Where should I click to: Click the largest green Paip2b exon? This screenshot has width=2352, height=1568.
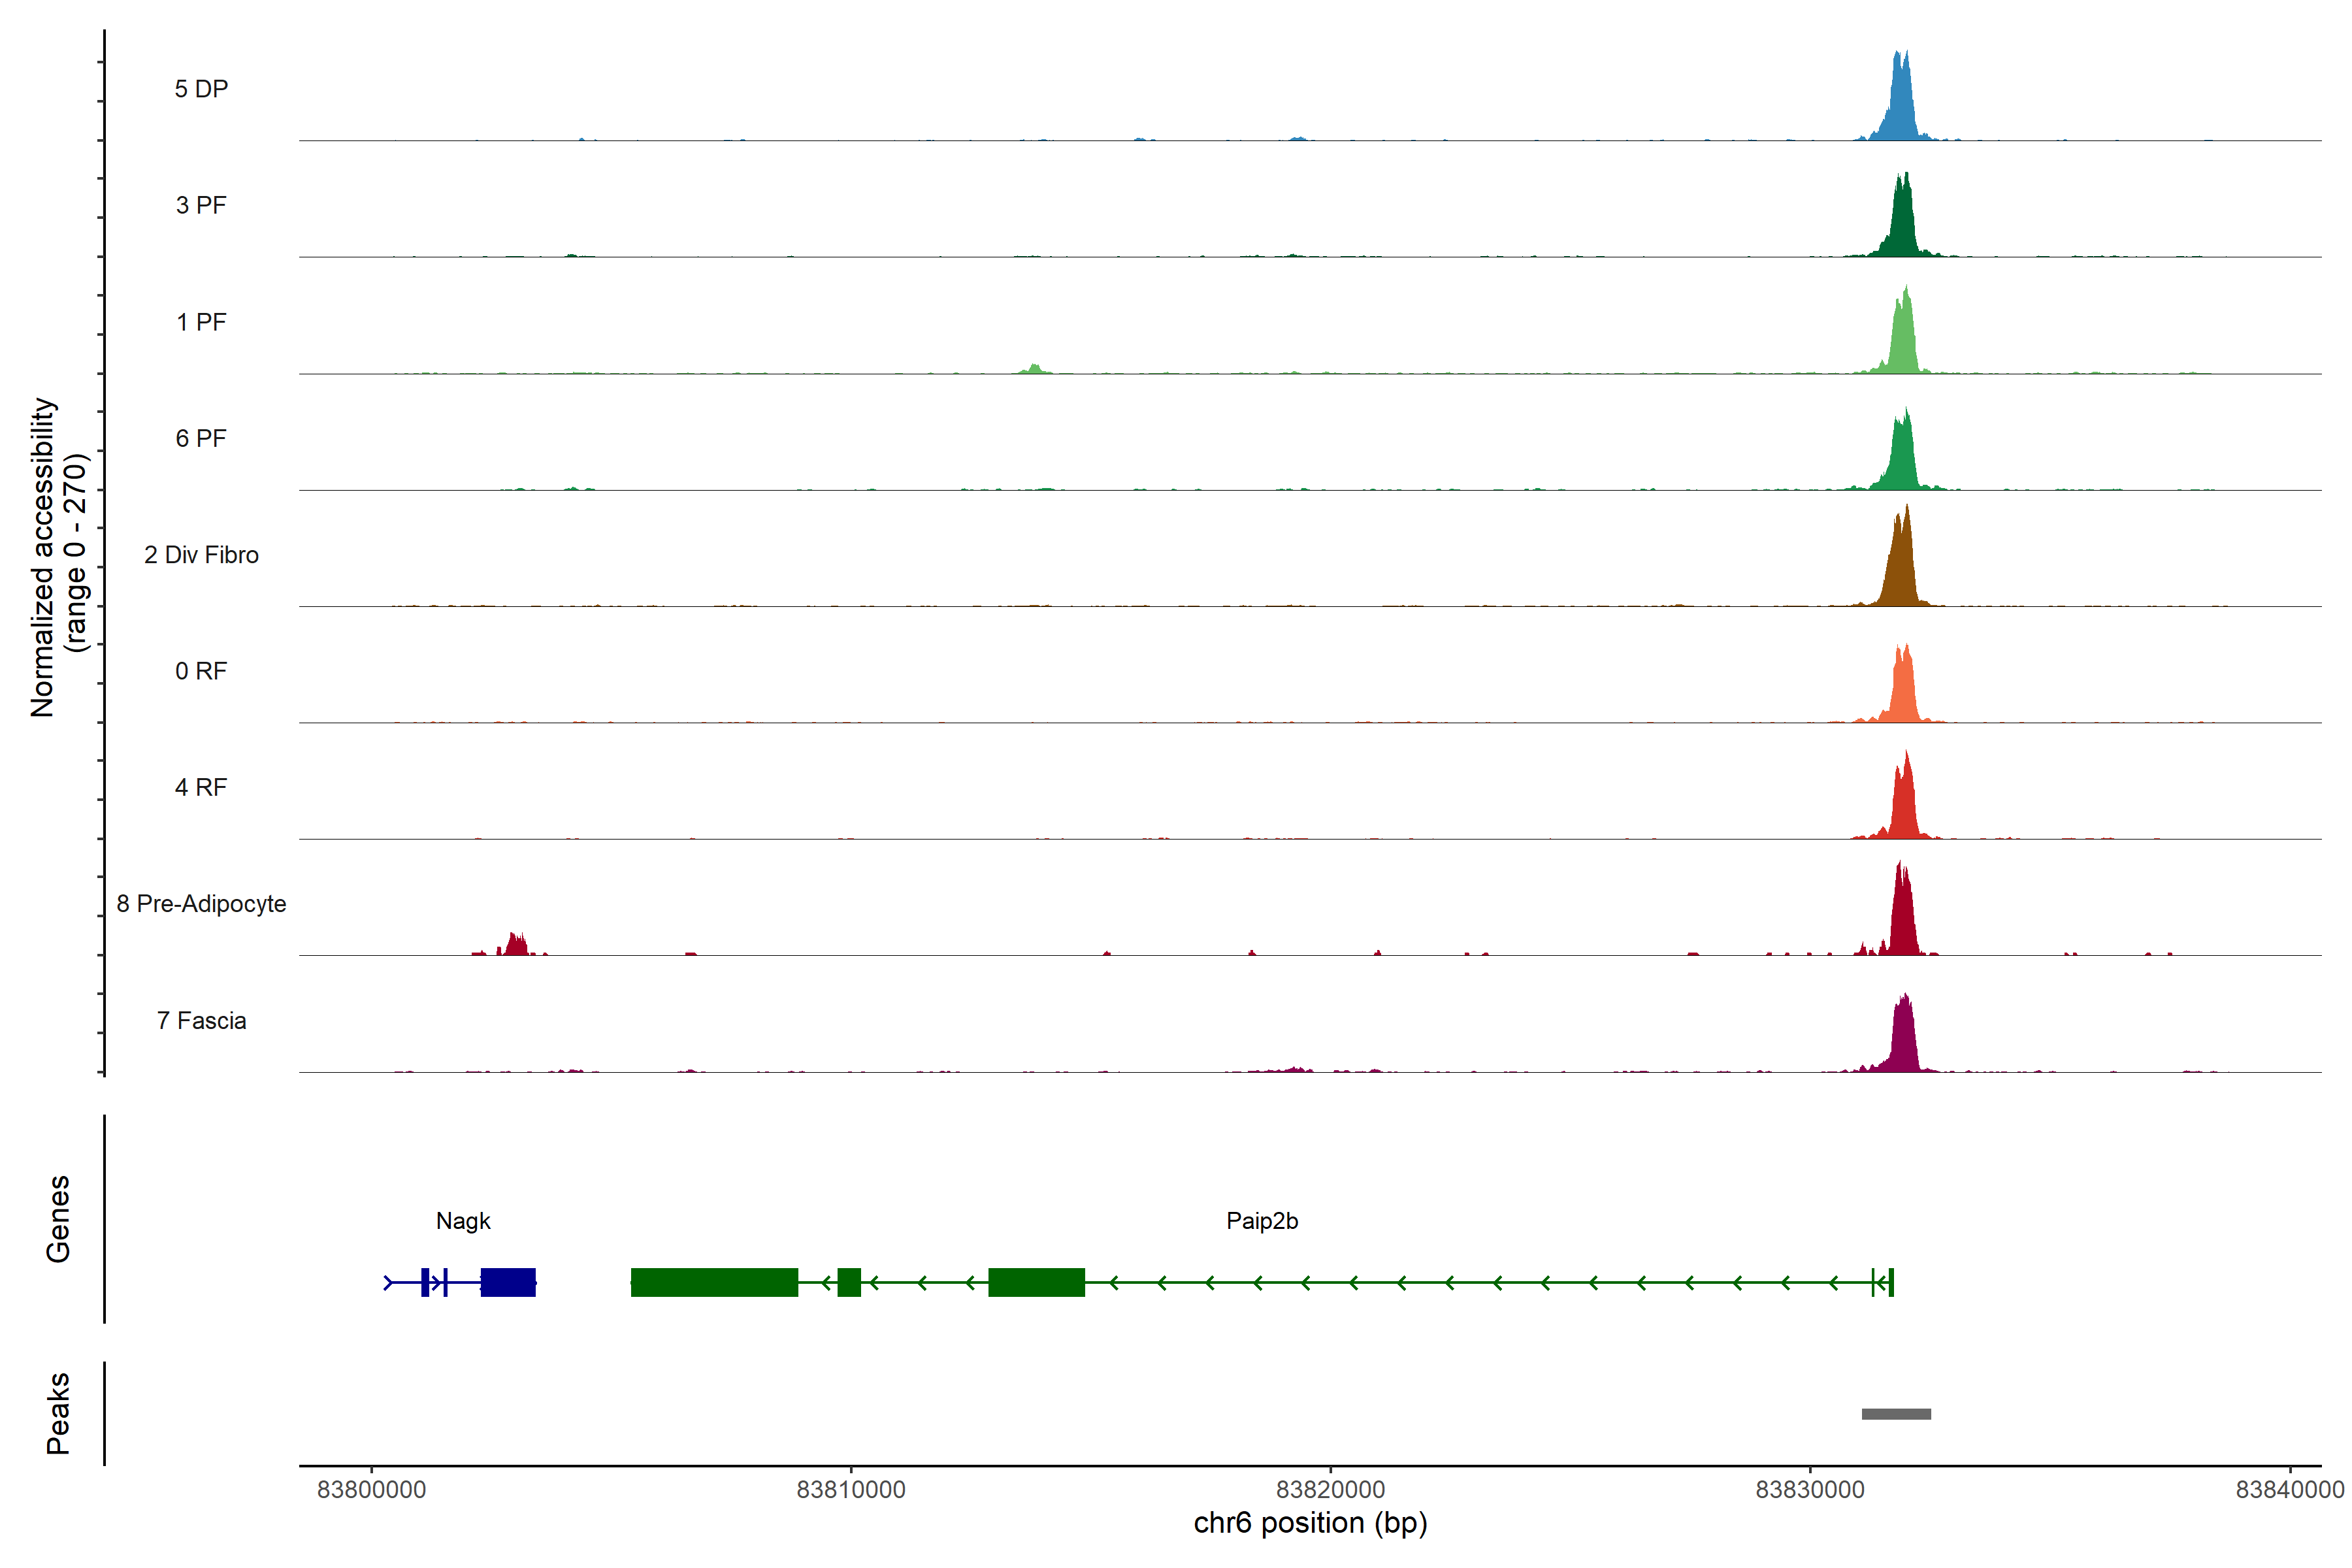(x=714, y=1282)
